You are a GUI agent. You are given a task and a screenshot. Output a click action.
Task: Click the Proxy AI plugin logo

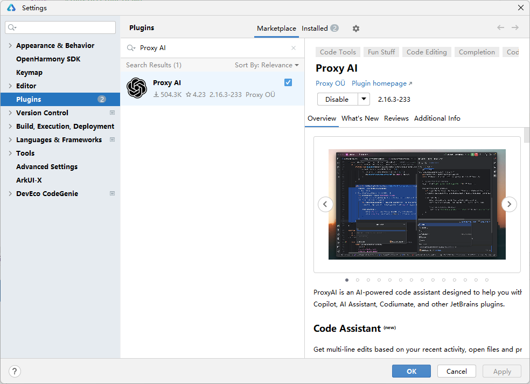pos(137,88)
